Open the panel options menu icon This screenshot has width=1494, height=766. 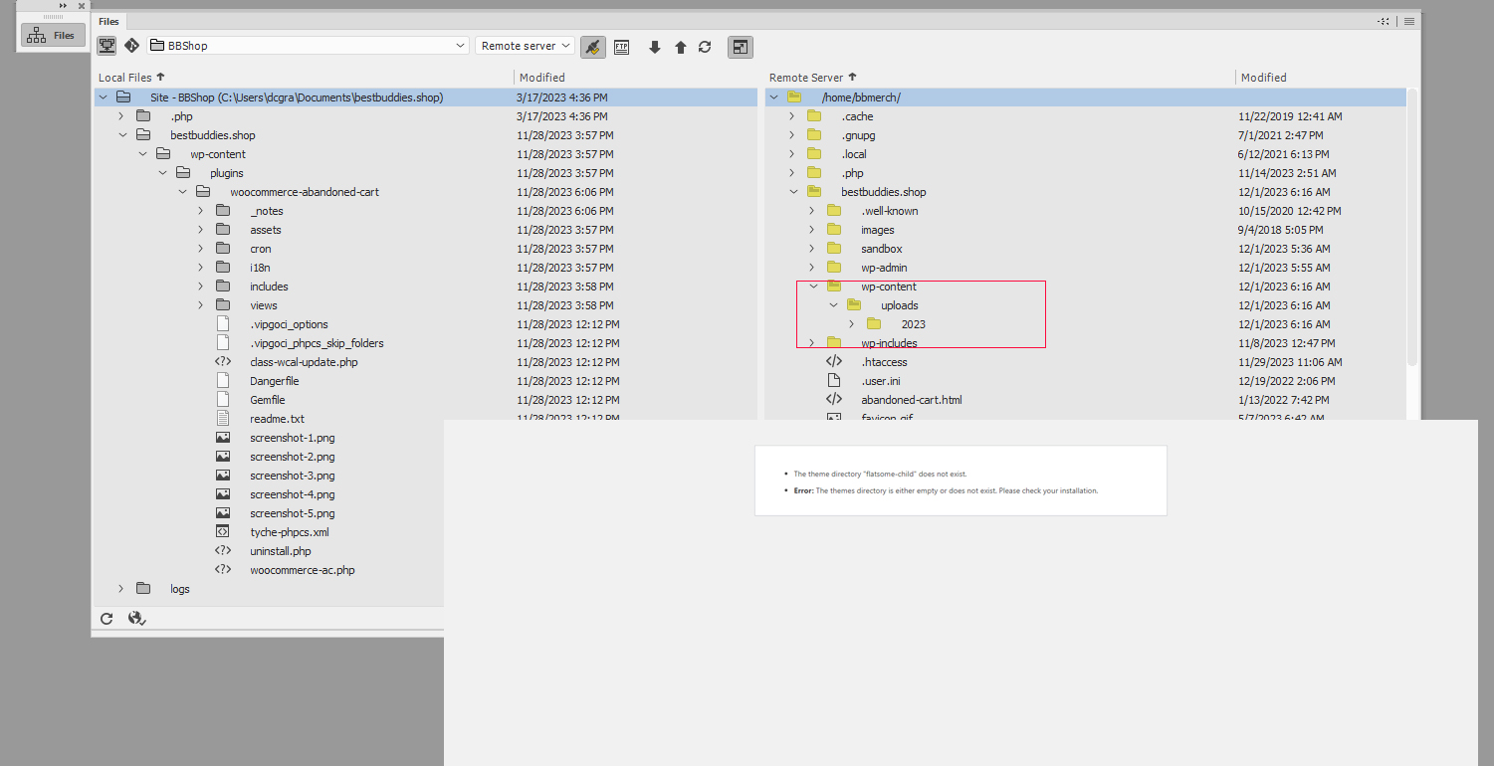tap(1409, 21)
